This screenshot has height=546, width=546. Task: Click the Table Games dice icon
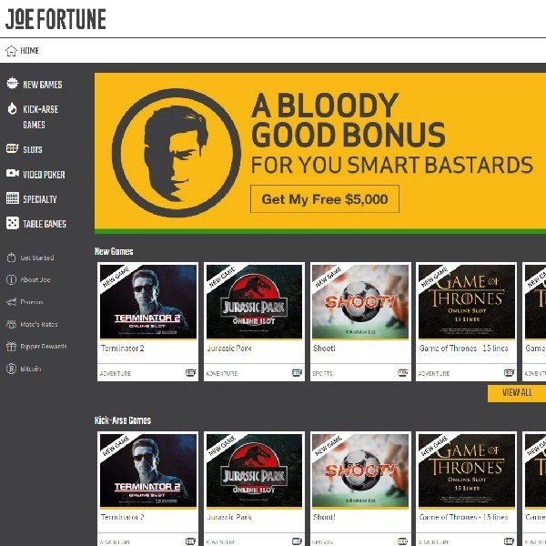pos(12,223)
